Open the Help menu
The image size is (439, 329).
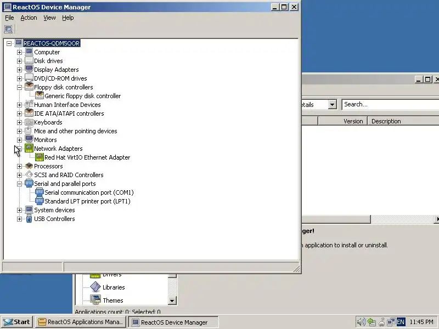(x=67, y=18)
